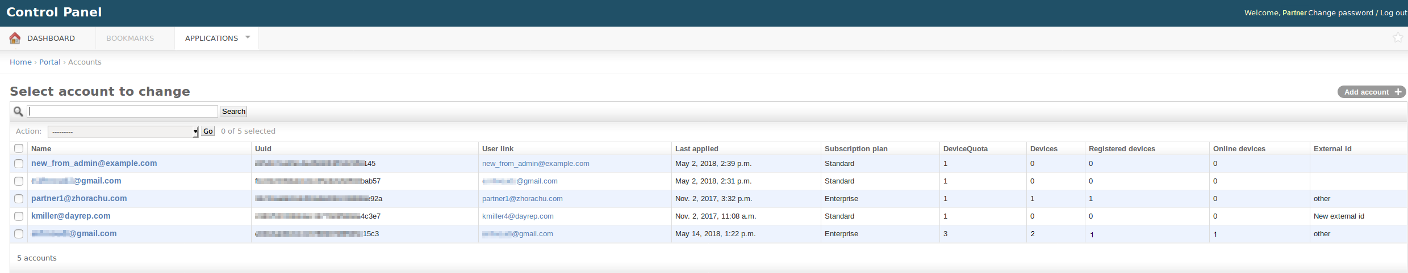Expand the Applications menu arrow
1408x273 pixels.
pos(248,38)
